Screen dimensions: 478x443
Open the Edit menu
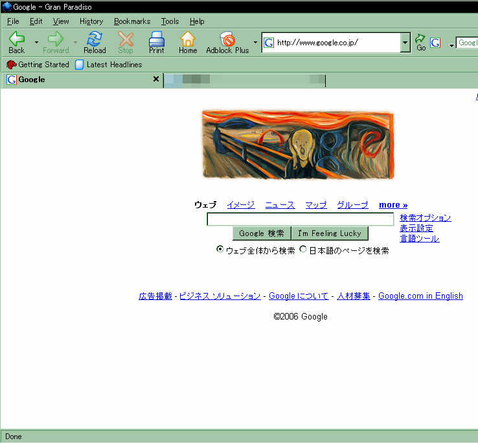(36, 21)
